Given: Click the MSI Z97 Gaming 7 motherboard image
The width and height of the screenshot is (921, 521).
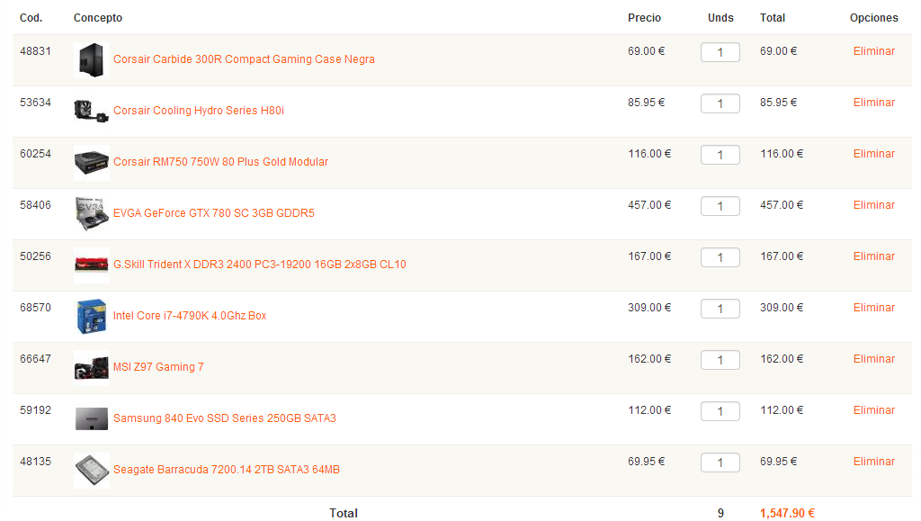Looking at the screenshot, I should pos(91,368).
